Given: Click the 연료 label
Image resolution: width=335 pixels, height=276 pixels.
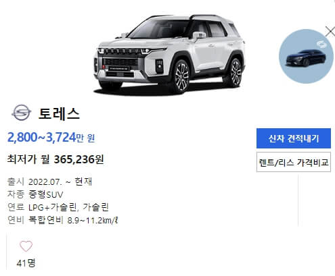Looking at the screenshot, I should pos(16,207).
